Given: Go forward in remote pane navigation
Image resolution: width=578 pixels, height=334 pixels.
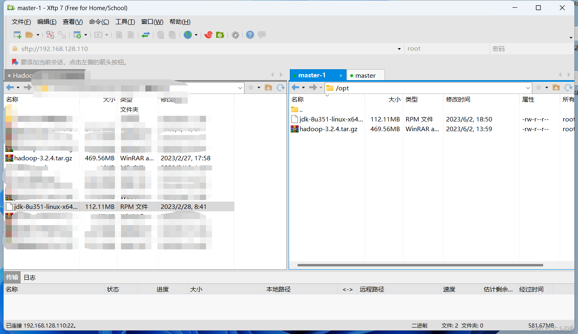Looking at the screenshot, I should coord(313,87).
